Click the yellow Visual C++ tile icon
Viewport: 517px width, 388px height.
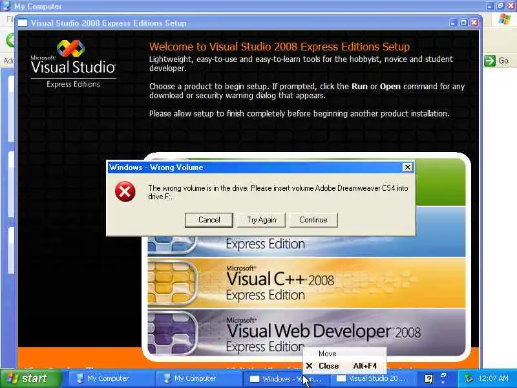tap(171, 283)
